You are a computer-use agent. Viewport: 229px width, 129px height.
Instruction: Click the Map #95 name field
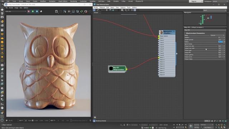pyautogui.click(x=205, y=30)
